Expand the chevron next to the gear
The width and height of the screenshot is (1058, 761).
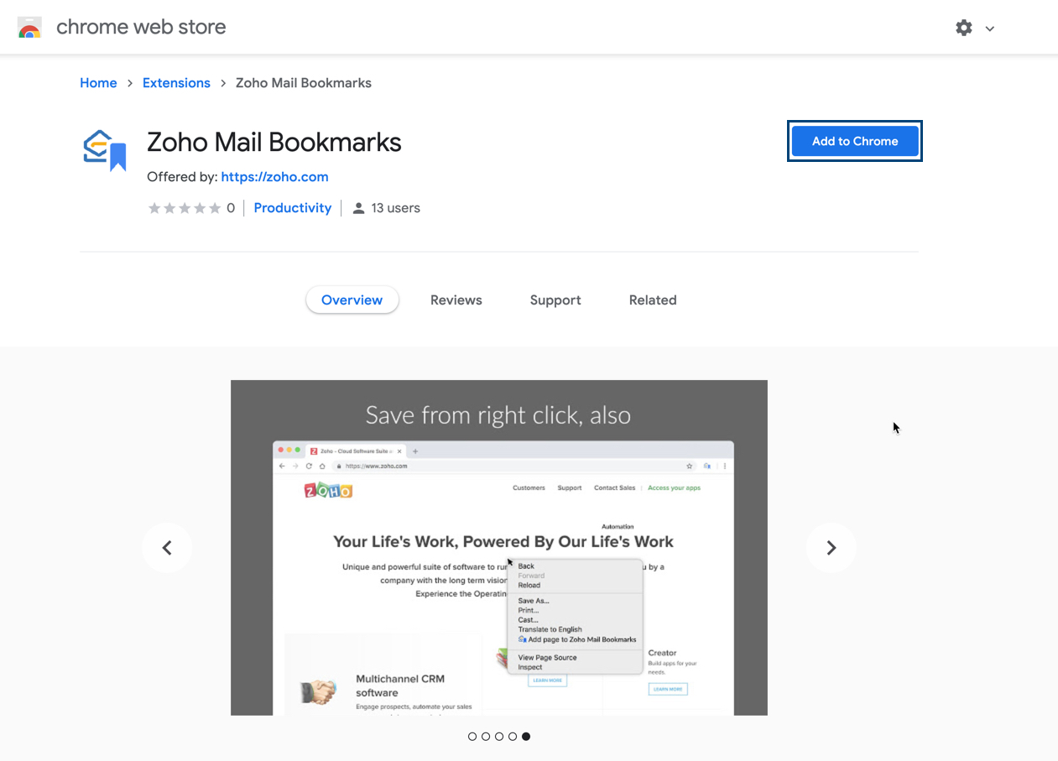coord(990,28)
